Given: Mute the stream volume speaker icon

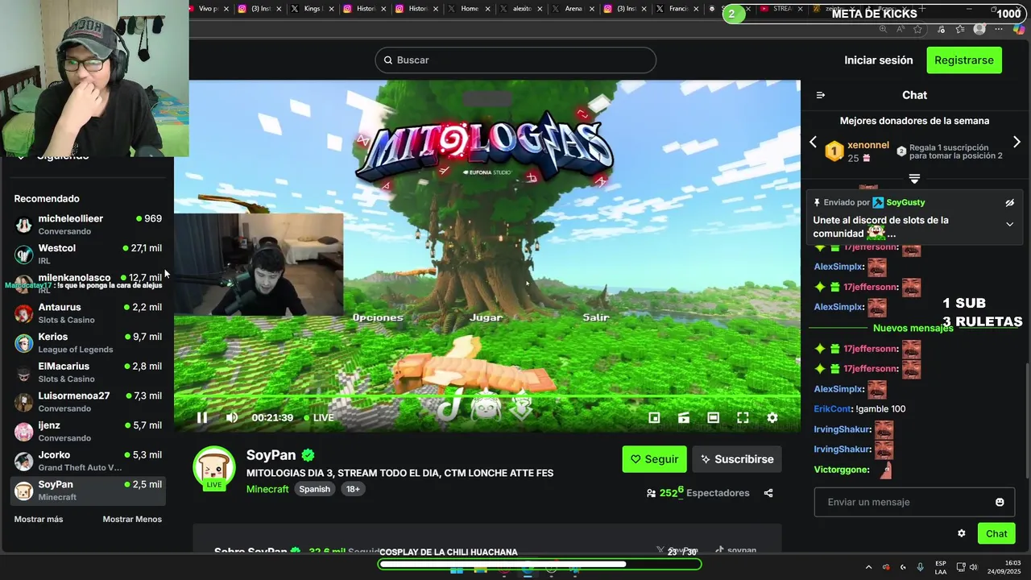Looking at the screenshot, I should (x=232, y=417).
